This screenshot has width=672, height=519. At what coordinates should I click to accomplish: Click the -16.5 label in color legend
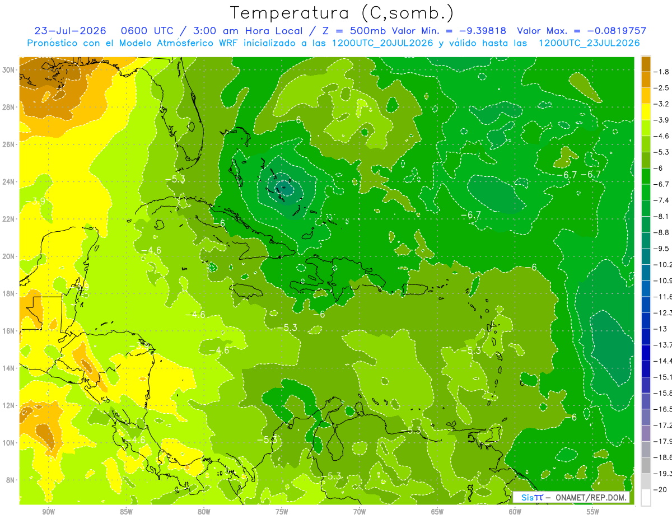(663, 409)
